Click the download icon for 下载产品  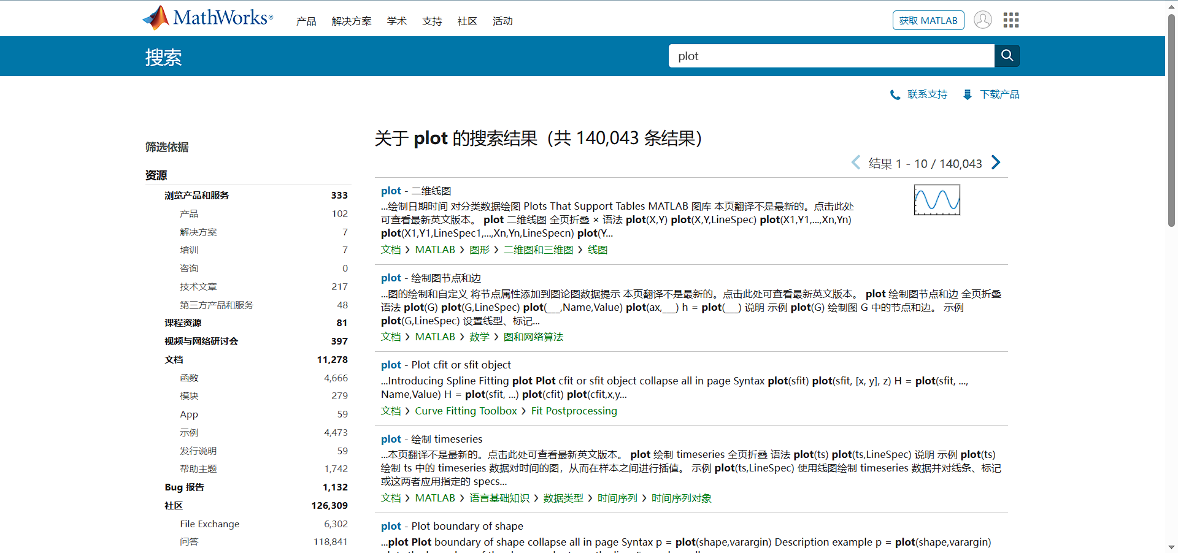point(968,94)
